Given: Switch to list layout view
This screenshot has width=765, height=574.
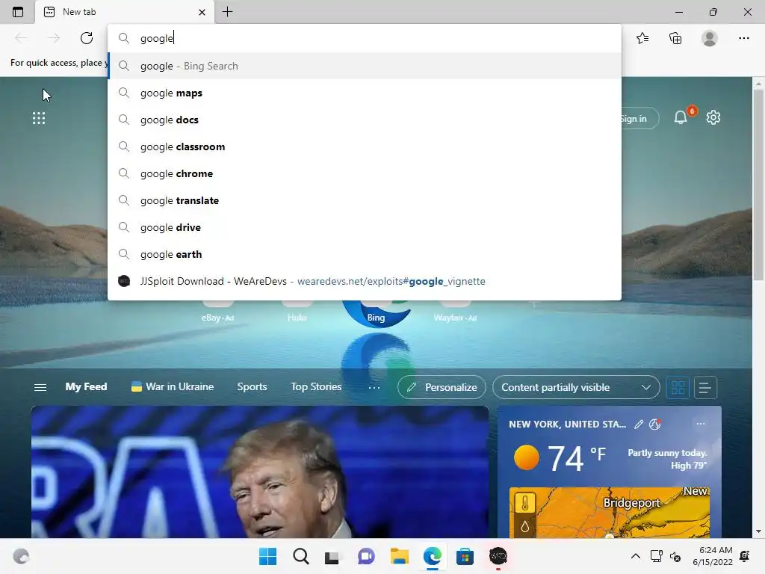Looking at the screenshot, I should tap(705, 388).
